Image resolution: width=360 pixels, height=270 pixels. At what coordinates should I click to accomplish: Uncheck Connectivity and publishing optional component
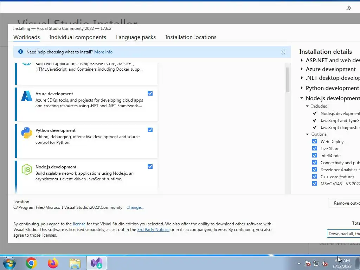point(315,162)
